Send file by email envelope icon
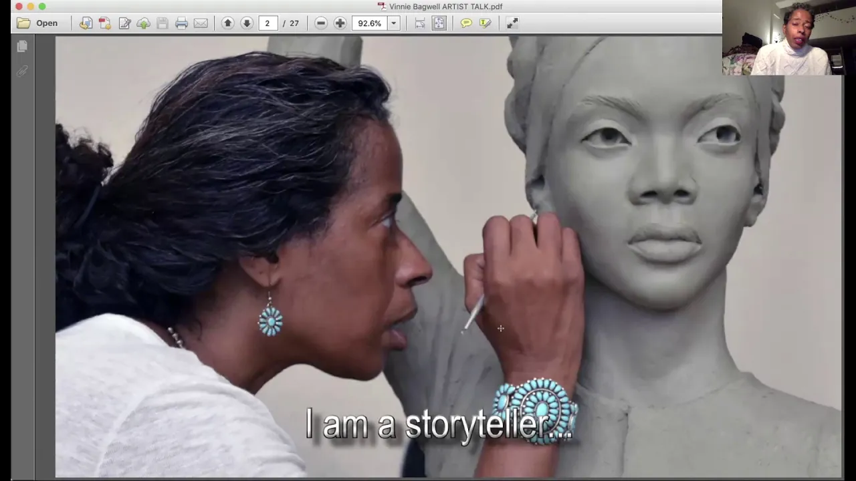The height and width of the screenshot is (481, 856). [x=201, y=23]
